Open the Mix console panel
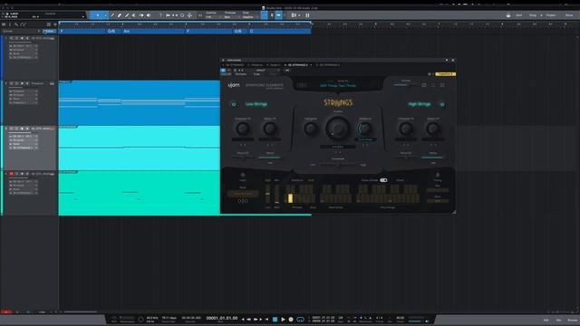580x326 pixels. click(558, 320)
